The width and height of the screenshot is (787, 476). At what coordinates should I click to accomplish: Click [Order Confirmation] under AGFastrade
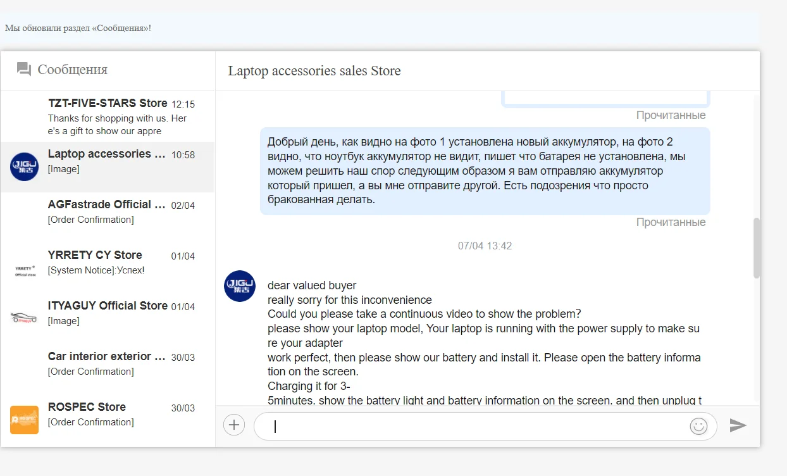pos(90,220)
